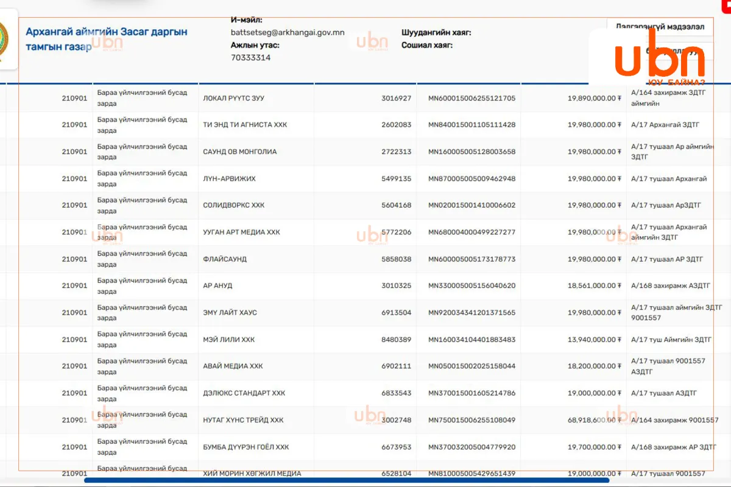731x487 pixels.
Task: Select the СОЛИДВОРКС ХХК entry
Action: tap(365, 205)
